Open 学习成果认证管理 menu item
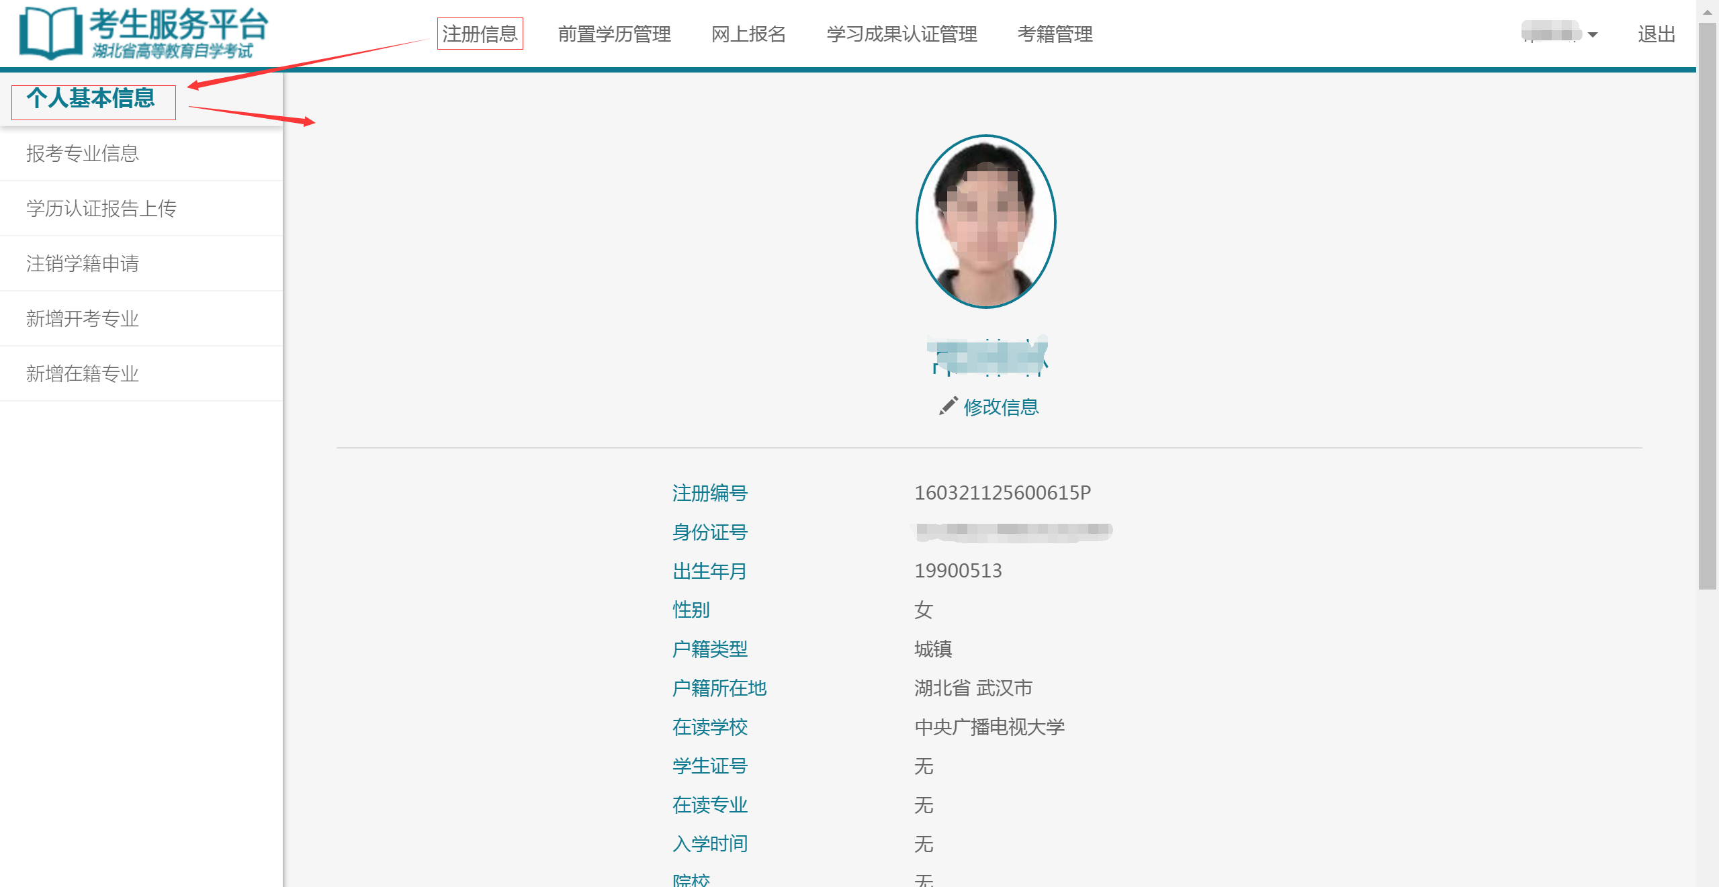The width and height of the screenshot is (1719, 887). click(901, 34)
